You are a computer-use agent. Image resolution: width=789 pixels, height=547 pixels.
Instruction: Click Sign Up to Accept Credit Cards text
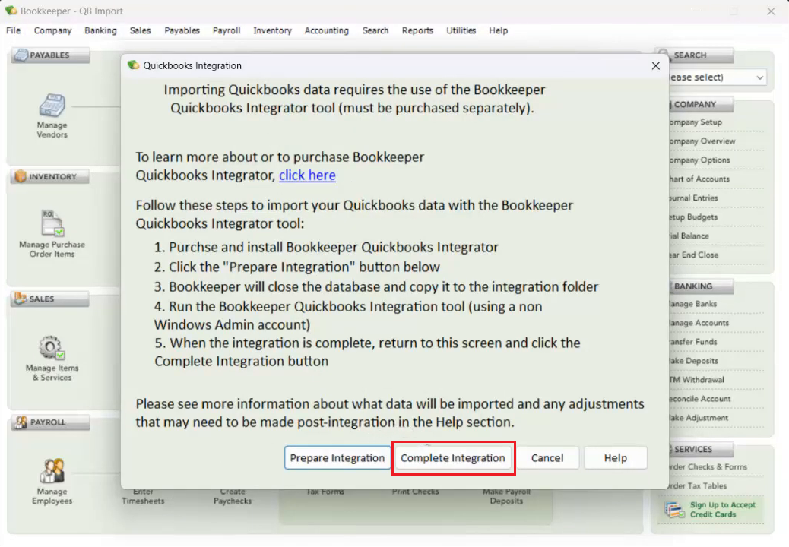coord(723,510)
